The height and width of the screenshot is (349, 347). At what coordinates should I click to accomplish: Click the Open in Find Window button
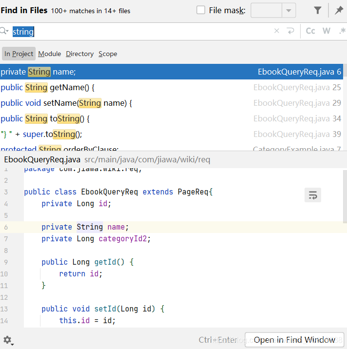294,340
